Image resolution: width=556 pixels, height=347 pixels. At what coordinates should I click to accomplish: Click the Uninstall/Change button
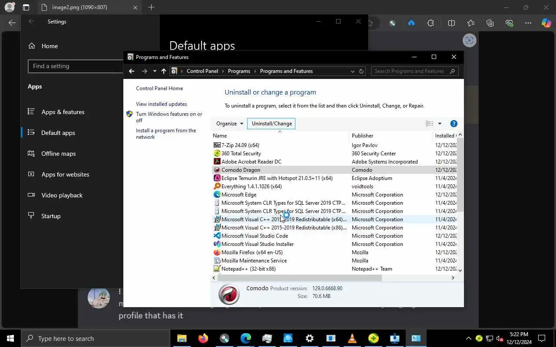(271, 124)
